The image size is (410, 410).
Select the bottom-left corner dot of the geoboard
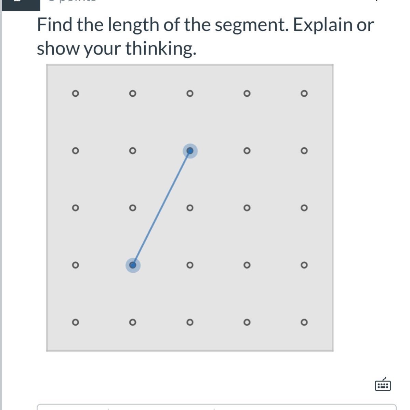[x=76, y=322]
